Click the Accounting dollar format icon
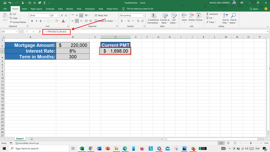Image resolution: width=270 pixels, height=152 pixels. click(x=122, y=21)
